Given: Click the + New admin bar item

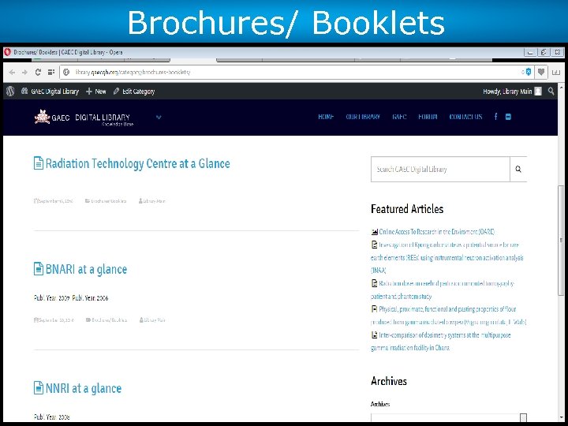Looking at the screenshot, I should point(96,92).
